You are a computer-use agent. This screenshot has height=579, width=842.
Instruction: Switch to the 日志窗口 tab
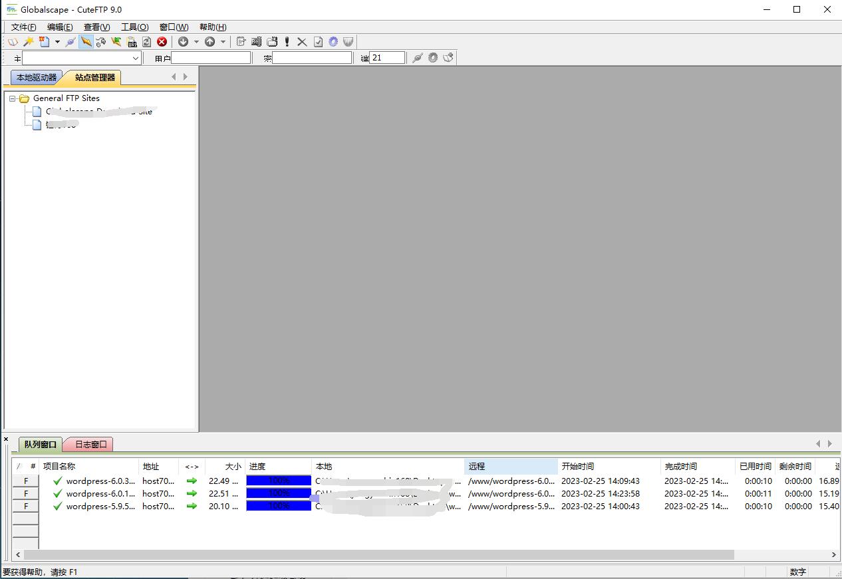coord(90,444)
